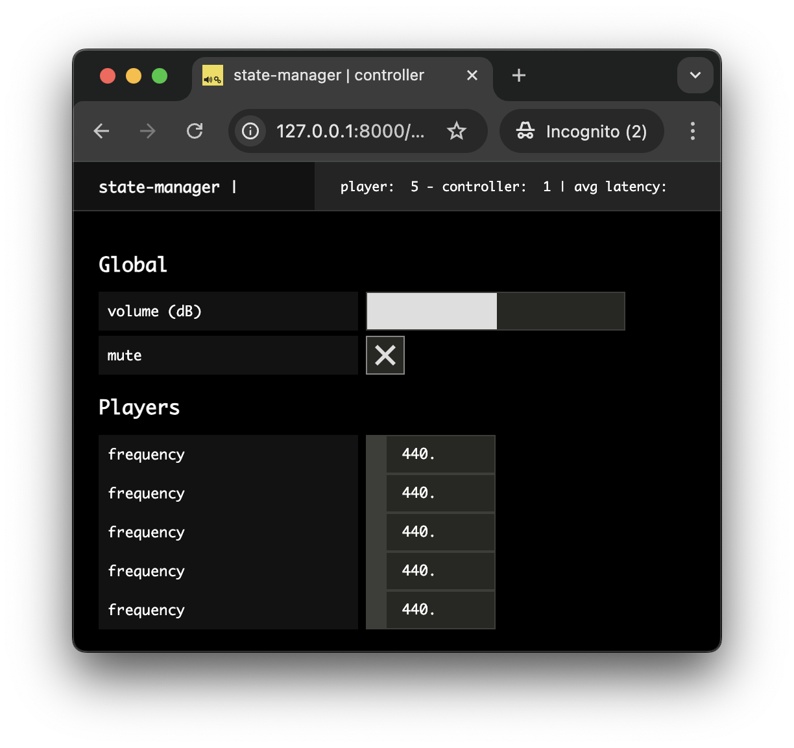
Task: Expand the tab search chevron dropdown
Action: tap(695, 76)
